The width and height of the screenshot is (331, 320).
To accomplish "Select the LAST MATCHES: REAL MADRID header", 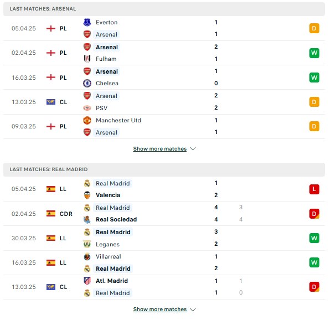I will 164,169.
